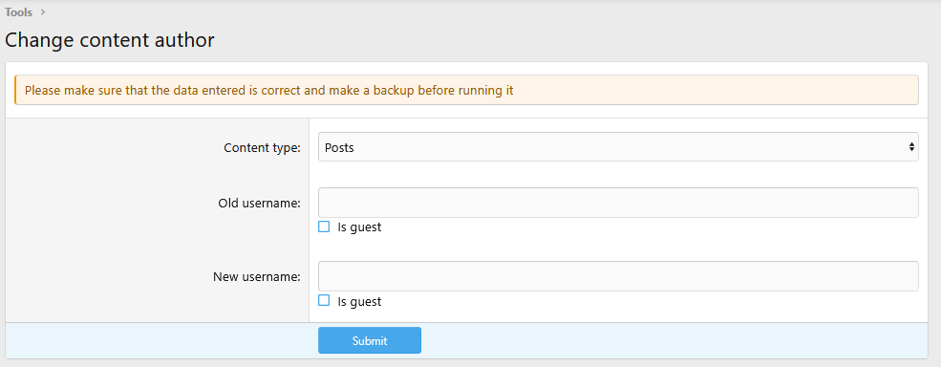Check Is guest under New username
Image resolution: width=941 pixels, height=367 pixels.
click(x=324, y=300)
